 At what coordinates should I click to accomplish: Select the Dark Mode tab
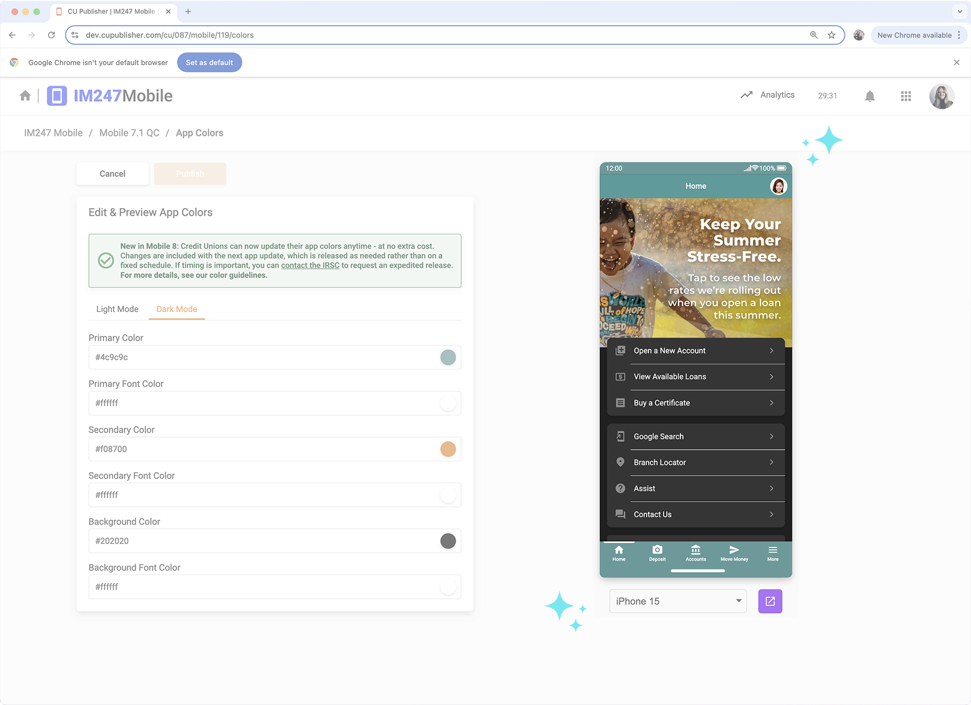[x=177, y=309]
